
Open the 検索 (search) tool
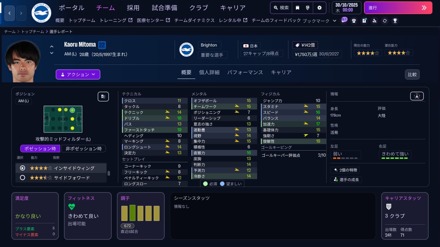(x=281, y=7)
